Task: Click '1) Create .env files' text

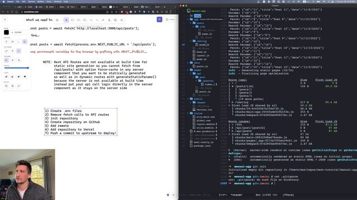Action: pos(63,111)
